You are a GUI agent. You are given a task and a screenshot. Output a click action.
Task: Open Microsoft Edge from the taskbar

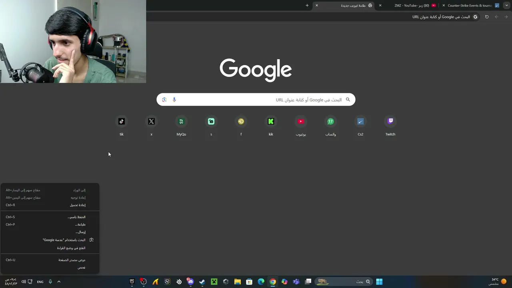point(261,282)
